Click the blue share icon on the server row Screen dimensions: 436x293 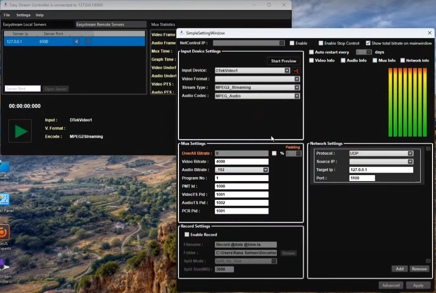pyautogui.click(x=76, y=41)
